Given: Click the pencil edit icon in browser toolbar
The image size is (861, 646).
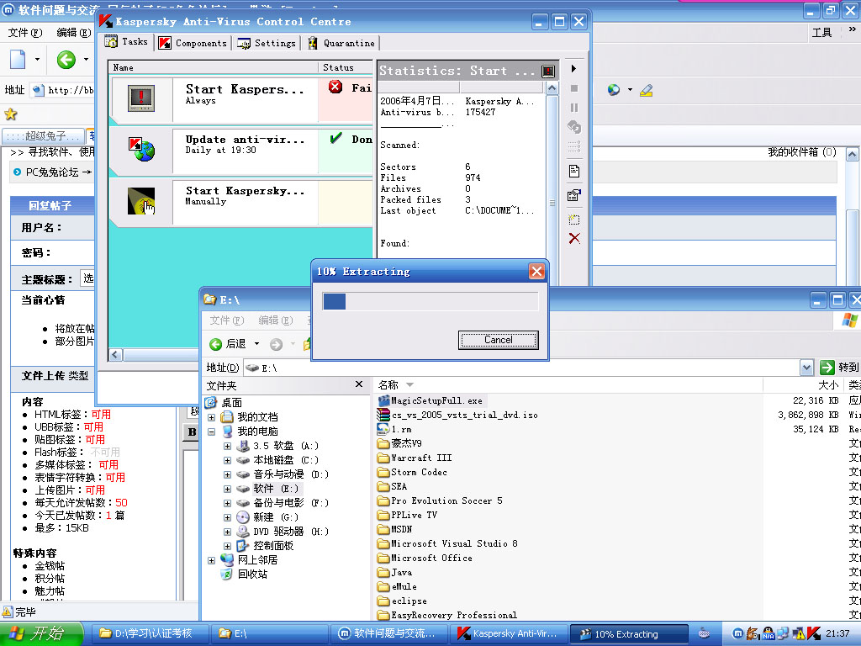Looking at the screenshot, I should [647, 90].
